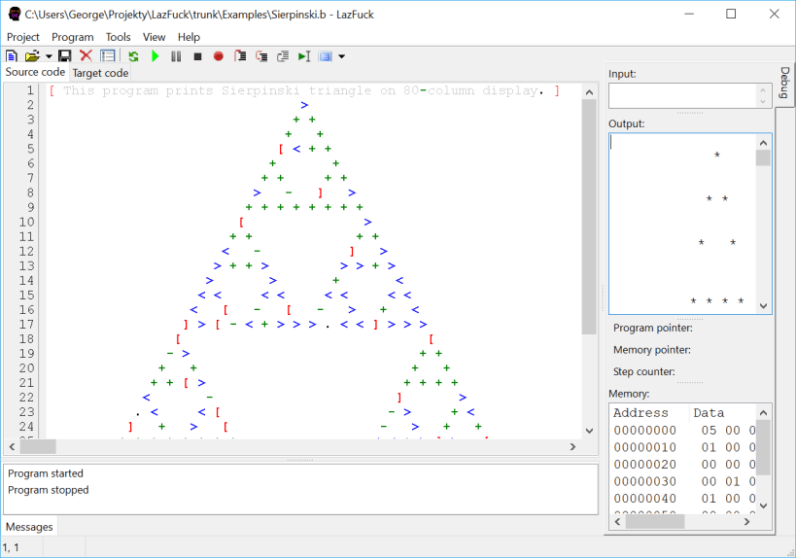Viewport: 796px width, 558px height.
Task: Expand the dropdown arrow next to view icon
Action: pyautogui.click(x=342, y=56)
